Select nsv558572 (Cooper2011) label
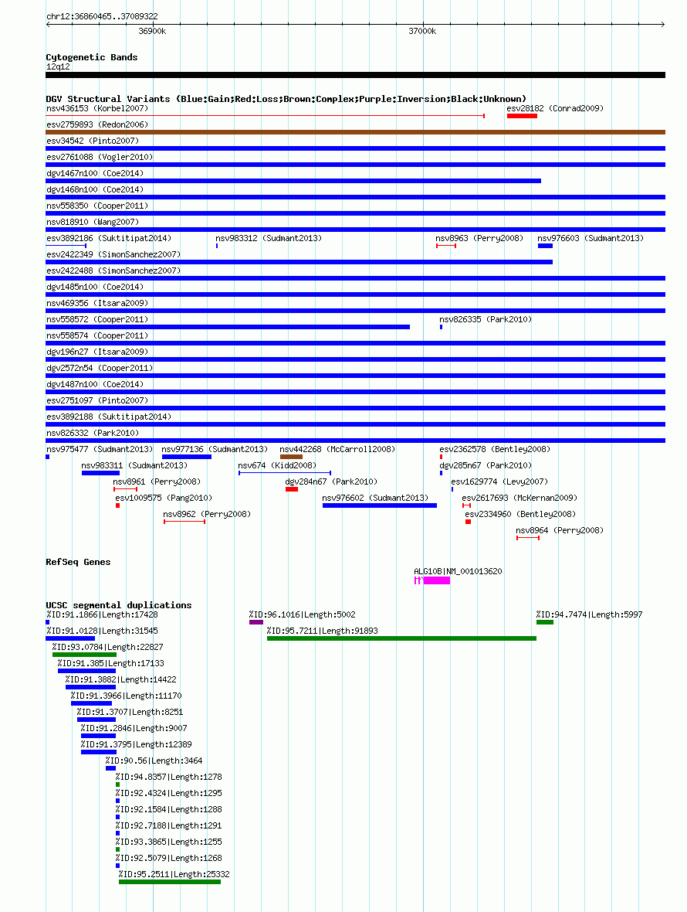Image resolution: width=687 pixels, height=912 pixels. point(97,320)
